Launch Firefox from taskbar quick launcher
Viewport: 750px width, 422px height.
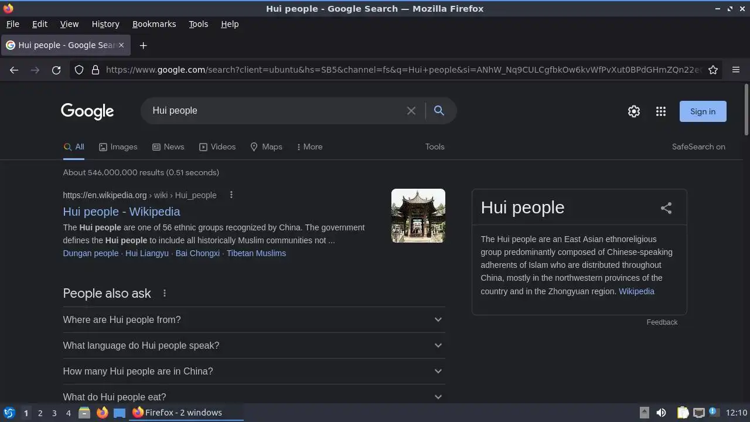(x=102, y=413)
